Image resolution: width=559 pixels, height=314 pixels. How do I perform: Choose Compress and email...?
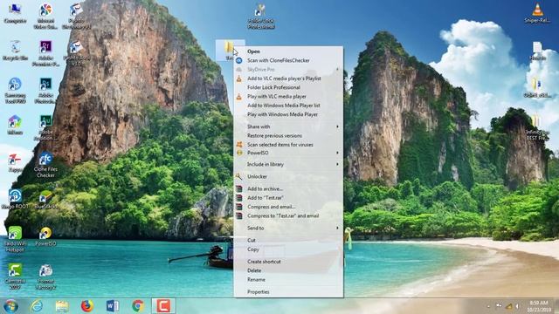tap(288, 207)
